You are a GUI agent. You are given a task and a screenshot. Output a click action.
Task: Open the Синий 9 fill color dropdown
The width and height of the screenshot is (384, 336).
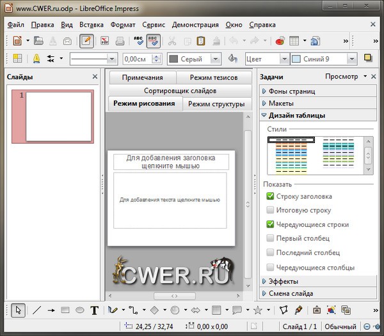tap(352, 59)
